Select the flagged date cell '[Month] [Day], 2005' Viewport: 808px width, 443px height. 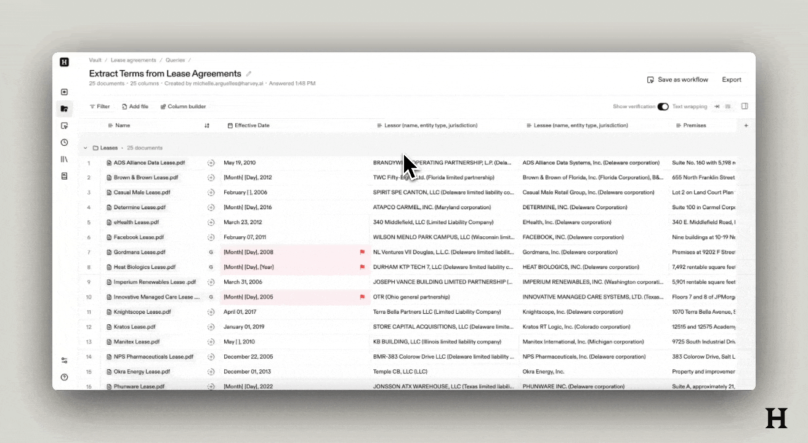294,297
